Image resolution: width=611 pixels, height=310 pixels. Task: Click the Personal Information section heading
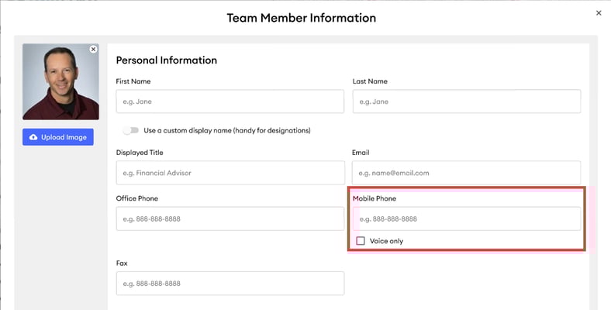(166, 60)
